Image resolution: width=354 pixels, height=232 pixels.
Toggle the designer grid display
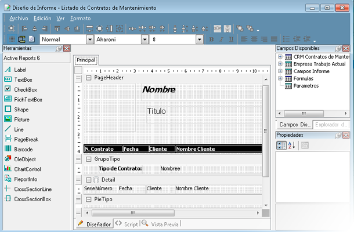(x=12, y=39)
